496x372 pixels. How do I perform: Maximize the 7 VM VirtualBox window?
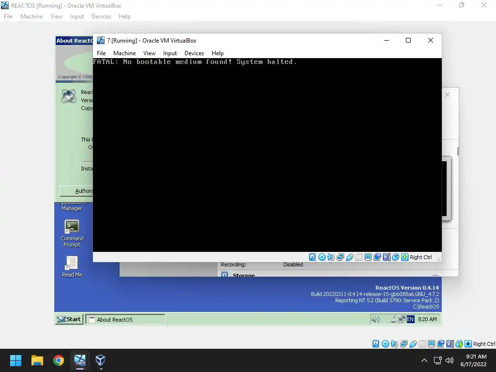tap(408, 41)
